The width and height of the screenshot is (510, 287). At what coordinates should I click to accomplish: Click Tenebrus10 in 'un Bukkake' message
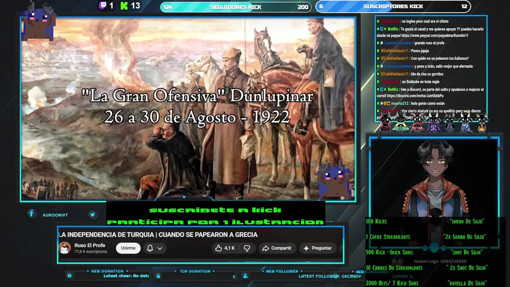coord(390,82)
